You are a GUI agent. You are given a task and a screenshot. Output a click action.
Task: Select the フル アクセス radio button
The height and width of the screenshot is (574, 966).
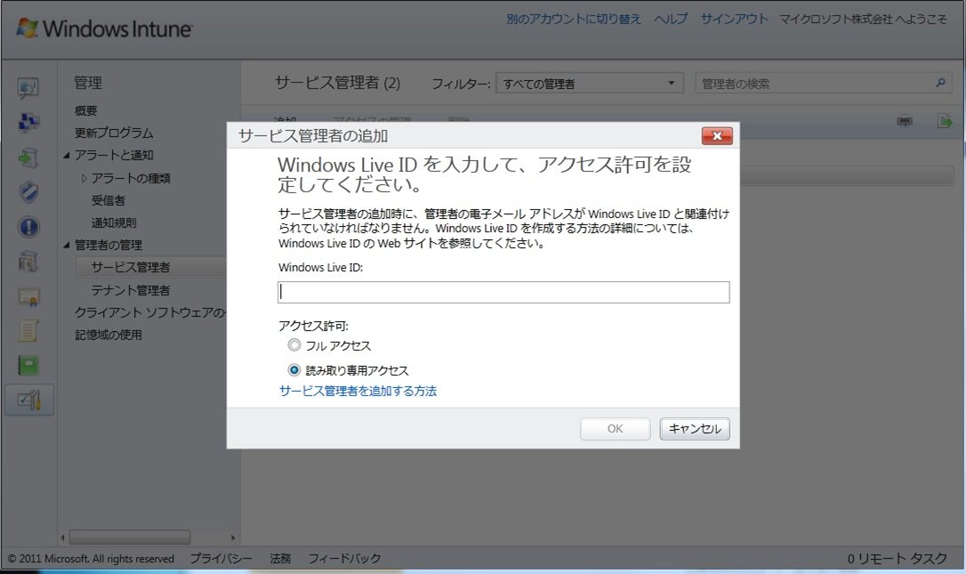(x=294, y=345)
